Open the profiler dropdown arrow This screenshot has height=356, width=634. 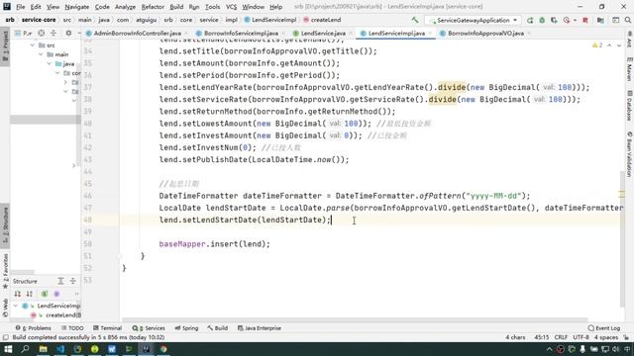click(x=575, y=20)
